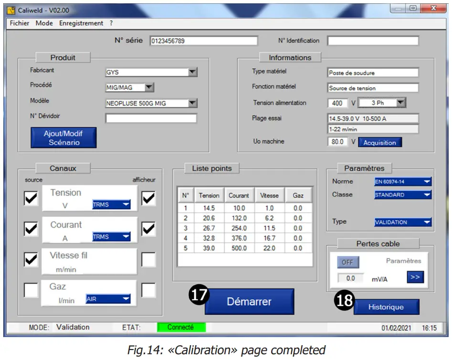Viewport: 452px width, 359px height.
Task: Open the Fichier menu
Action: [20, 23]
